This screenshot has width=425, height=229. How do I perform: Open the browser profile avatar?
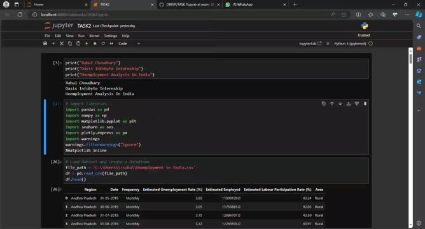click(6, 4)
